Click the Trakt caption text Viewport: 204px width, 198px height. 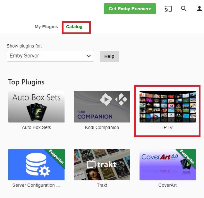coord(102,185)
